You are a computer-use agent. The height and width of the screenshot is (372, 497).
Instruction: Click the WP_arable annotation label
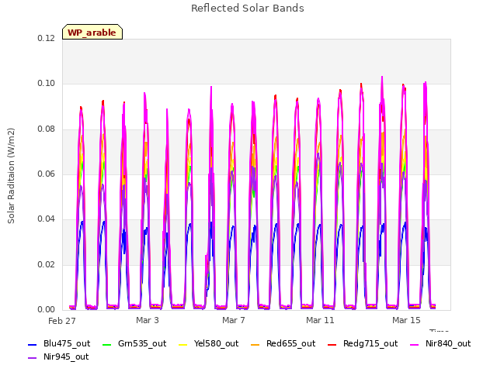tap(92, 32)
